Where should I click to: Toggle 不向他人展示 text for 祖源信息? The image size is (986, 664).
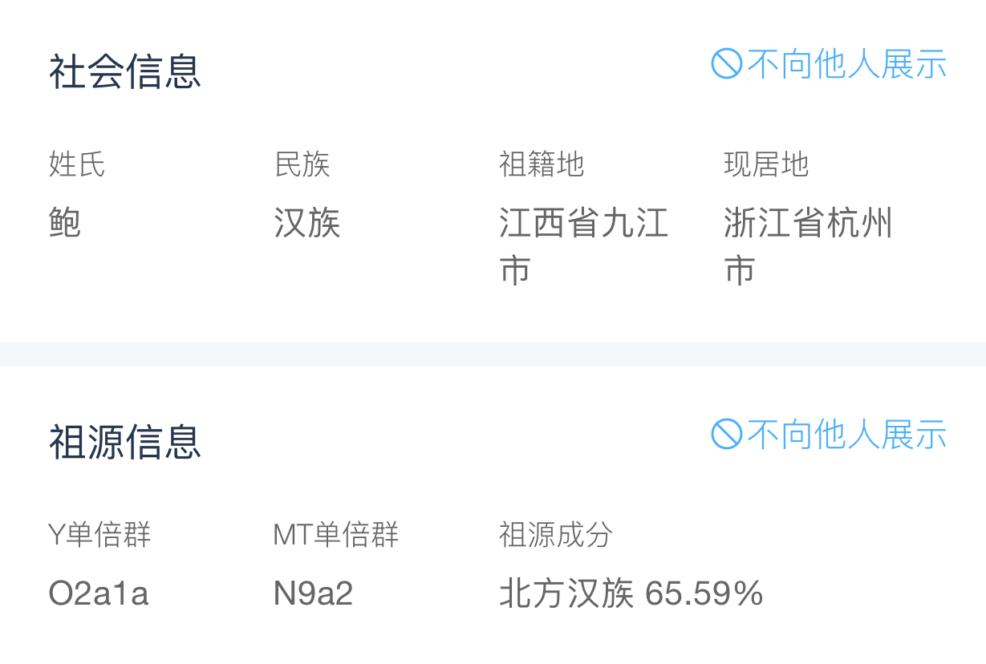click(846, 434)
